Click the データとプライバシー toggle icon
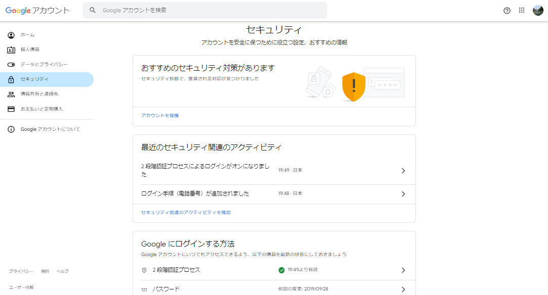This screenshot has width=548, height=295. 11,65
